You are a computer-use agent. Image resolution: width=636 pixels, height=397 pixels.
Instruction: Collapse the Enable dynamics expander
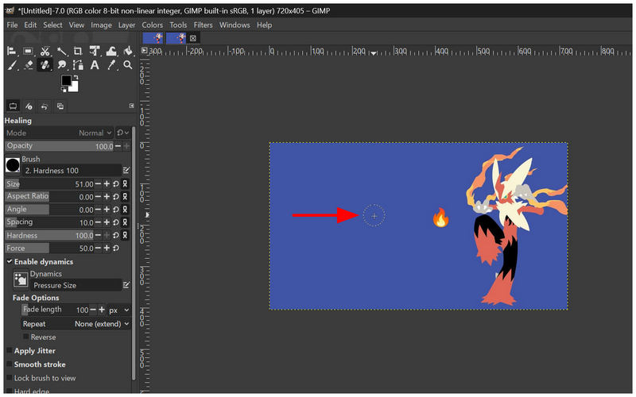click(10, 262)
